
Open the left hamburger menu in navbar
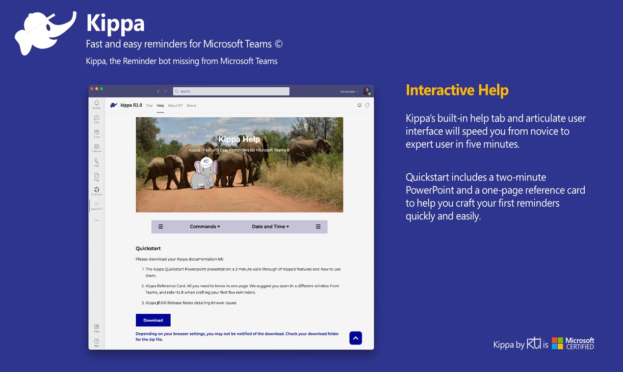(160, 227)
